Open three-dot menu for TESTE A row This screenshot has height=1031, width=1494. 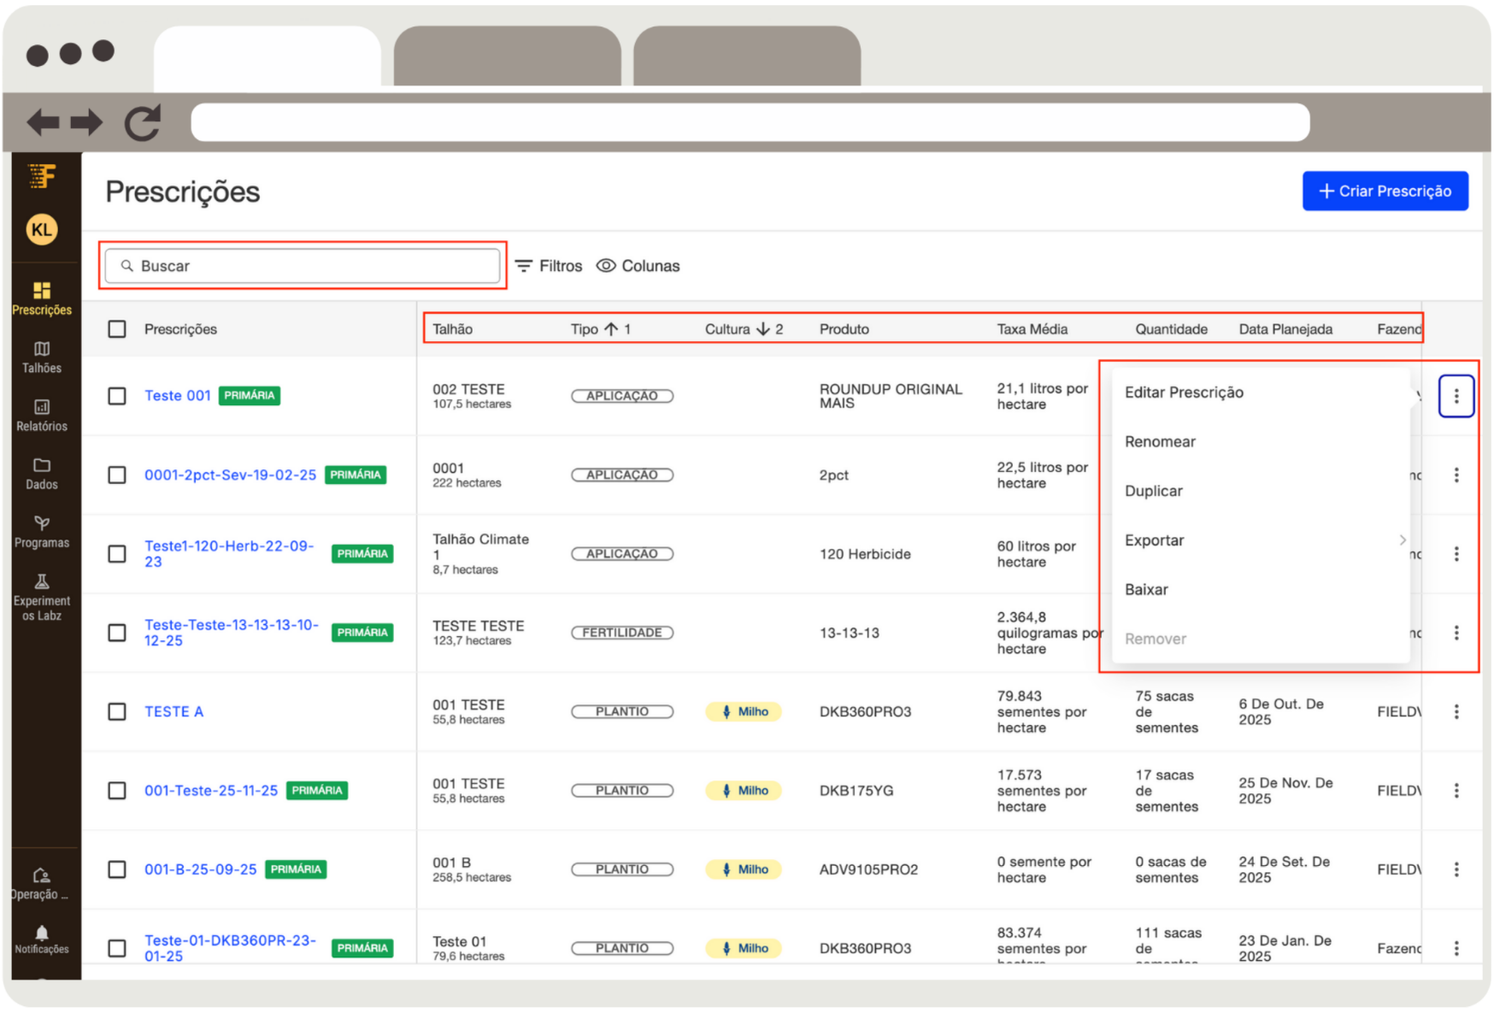pyautogui.click(x=1456, y=711)
